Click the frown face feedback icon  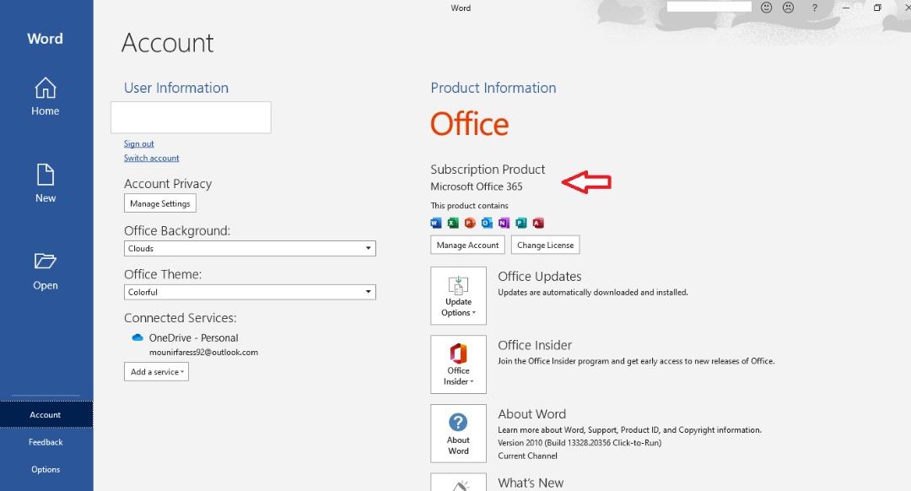(x=789, y=8)
